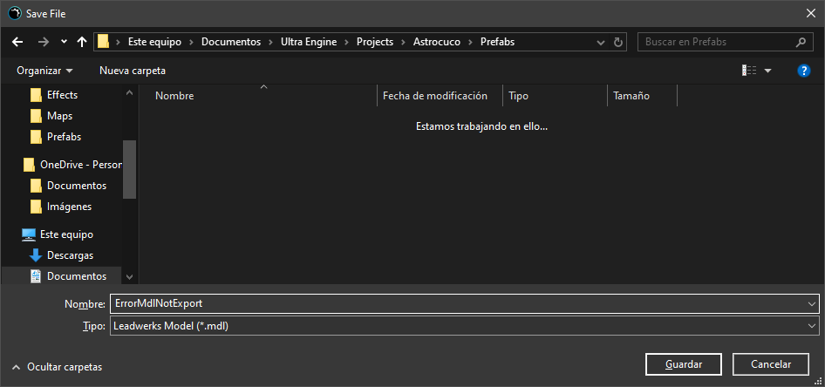The image size is (825, 387).
Task: Click the forward navigation arrow
Action: pos(43,42)
